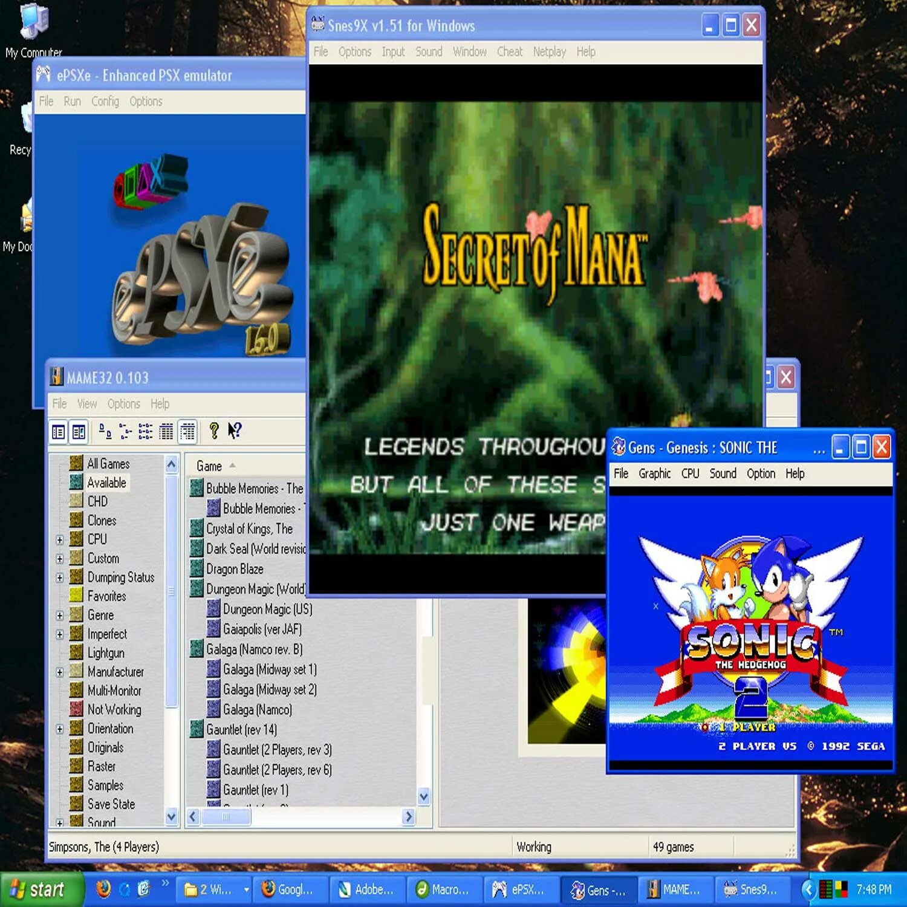This screenshot has width=907, height=907.
Task: Expand the Manufacturer folder
Action: tap(60, 672)
